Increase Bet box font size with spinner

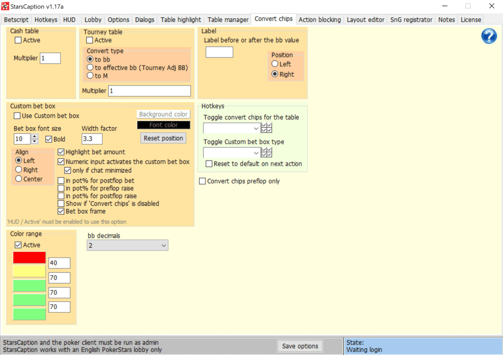pos(35,137)
